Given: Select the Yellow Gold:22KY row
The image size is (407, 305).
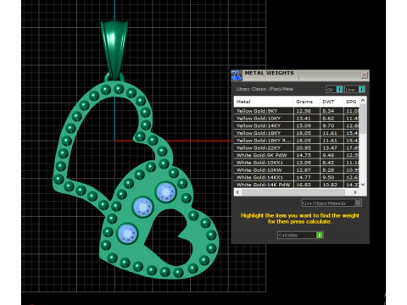Looking at the screenshot, I should (297, 147).
